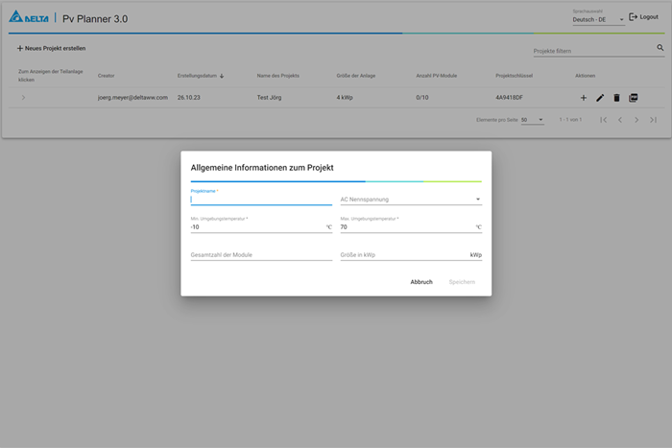Click the Abbruch button

[420, 282]
